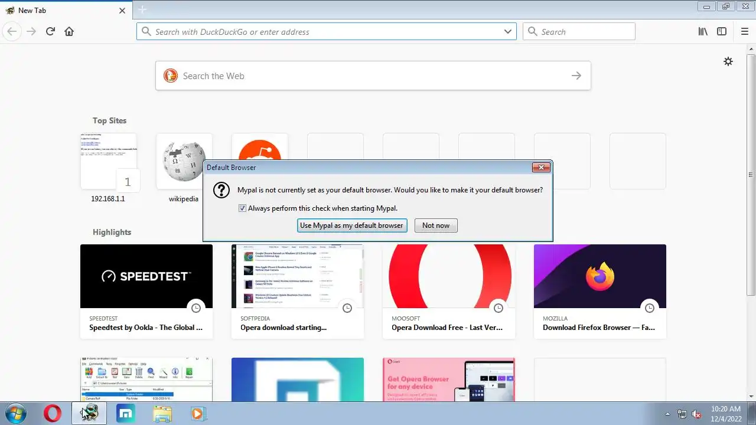This screenshot has height=425, width=756.
Task: Click history clock on Mozilla card
Action: (x=650, y=308)
